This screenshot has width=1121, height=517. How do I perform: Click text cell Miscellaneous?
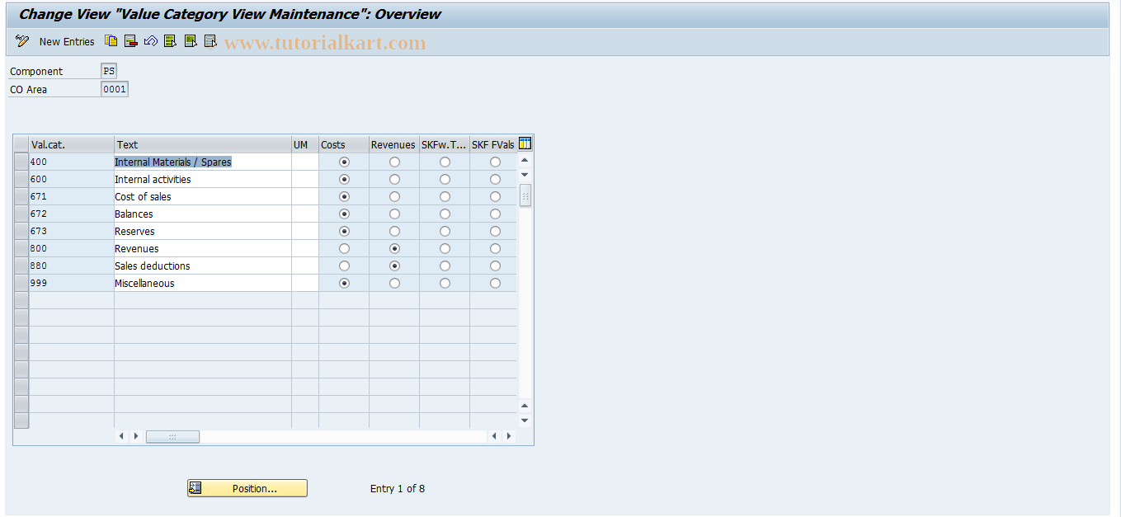pyautogui.click(x=203, y=283)
